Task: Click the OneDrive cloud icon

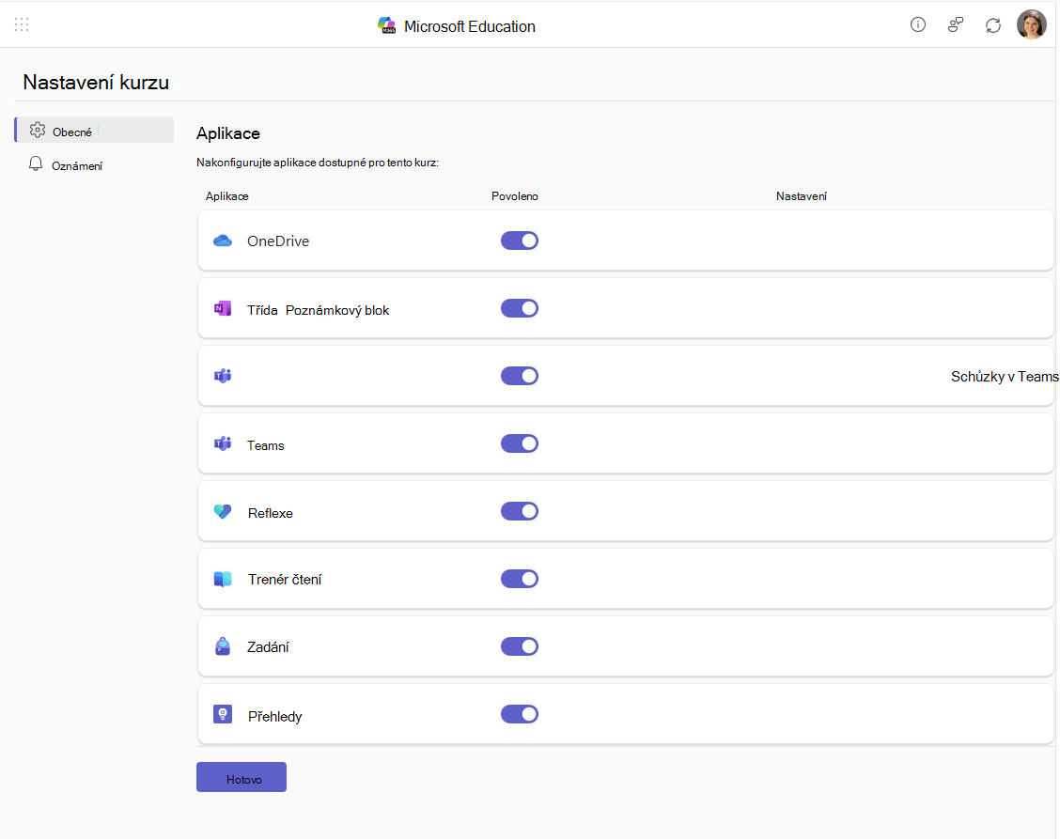Action: (223, 241)
